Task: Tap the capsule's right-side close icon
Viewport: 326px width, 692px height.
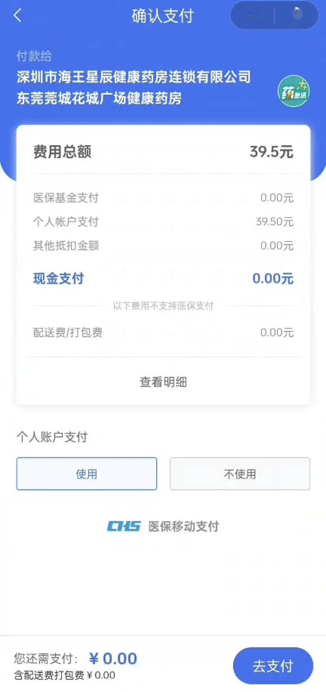Action: click(x=297, y=15)
